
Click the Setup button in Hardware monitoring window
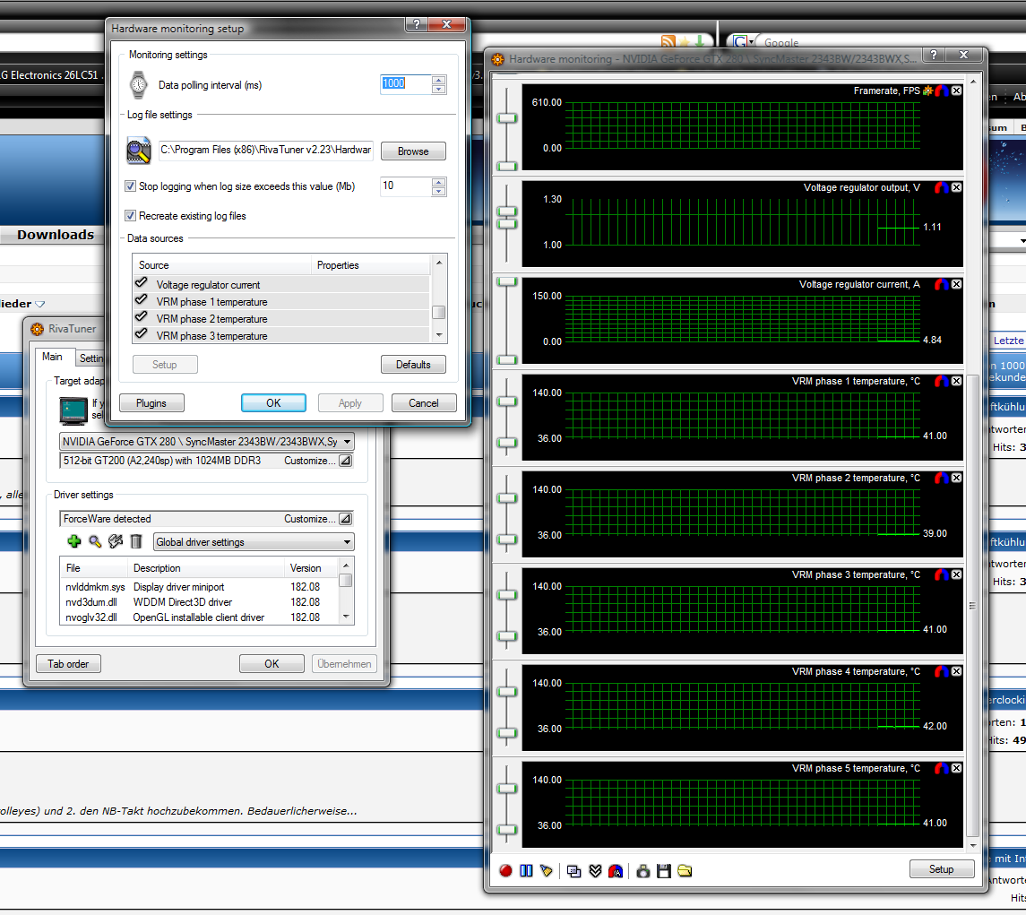(942, 869)
